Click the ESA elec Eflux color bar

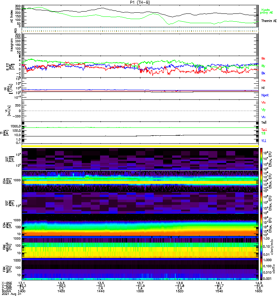[x=261, y=225]
